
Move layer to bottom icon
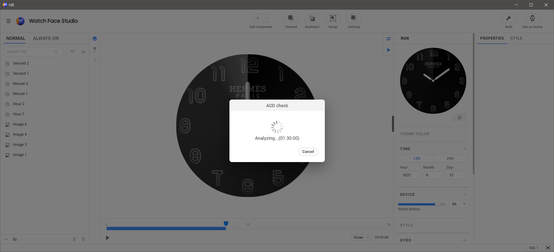coord(83,239)
